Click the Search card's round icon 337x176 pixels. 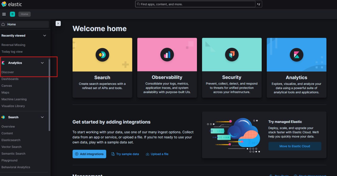[102, 55]
